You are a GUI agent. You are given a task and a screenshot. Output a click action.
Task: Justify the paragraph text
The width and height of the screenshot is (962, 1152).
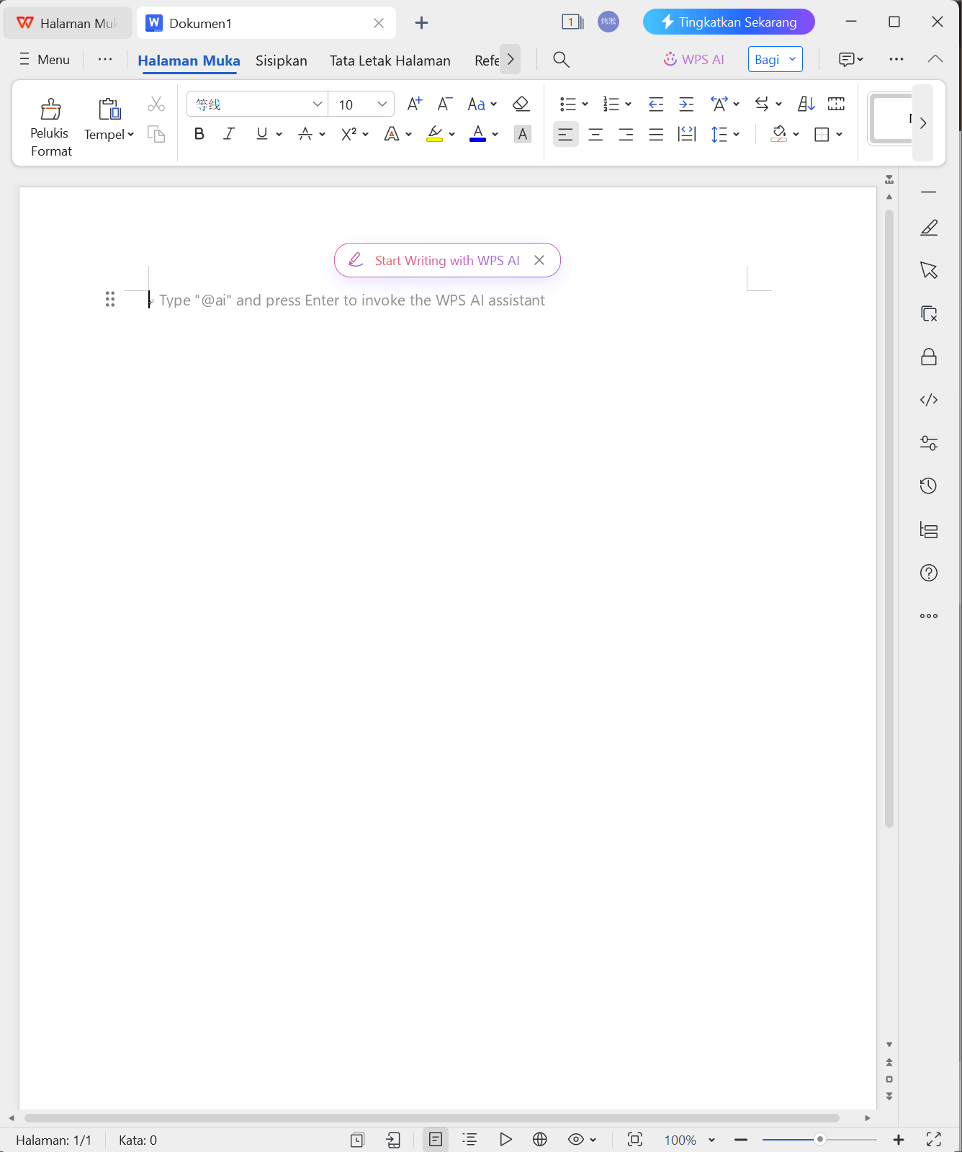656,134
